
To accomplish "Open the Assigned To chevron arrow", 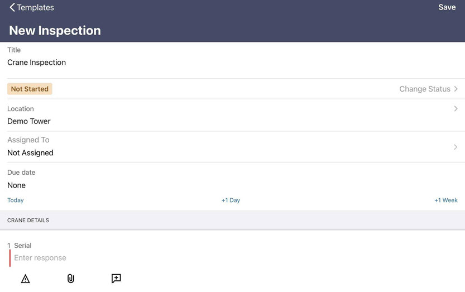I will [x=456, y=147].
